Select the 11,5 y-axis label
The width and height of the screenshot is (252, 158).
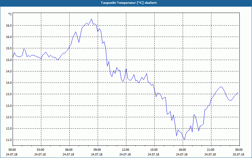click(9, 140)
